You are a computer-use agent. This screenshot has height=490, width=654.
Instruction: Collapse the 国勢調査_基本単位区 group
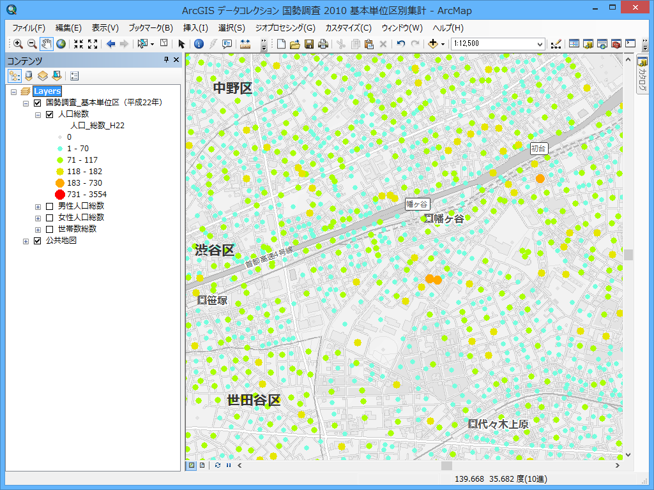[26, 103]
